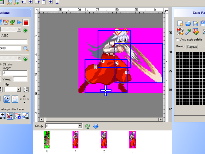
Task: Click the magnifier search icon
Action: click(x=26, y=49)
